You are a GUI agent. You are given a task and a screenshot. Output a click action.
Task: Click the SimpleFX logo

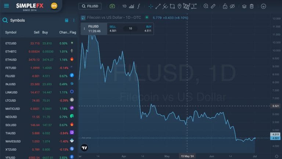30,7
